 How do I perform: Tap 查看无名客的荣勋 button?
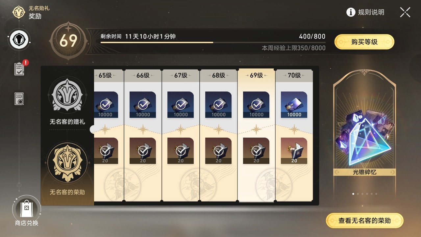364,221
